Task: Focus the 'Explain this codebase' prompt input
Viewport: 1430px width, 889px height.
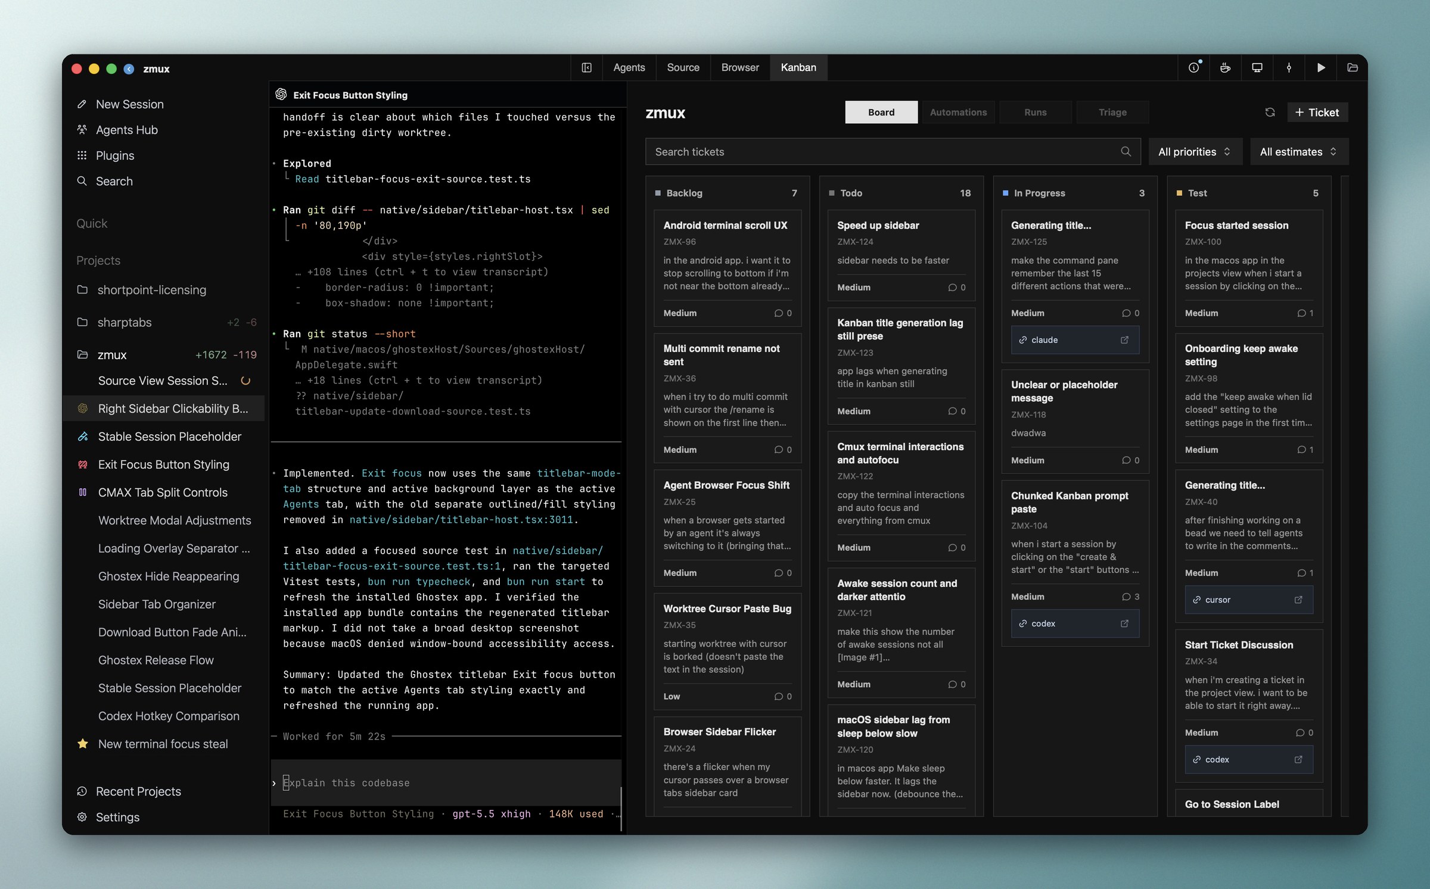Action: pyautogui.click(x=446, y=783)
